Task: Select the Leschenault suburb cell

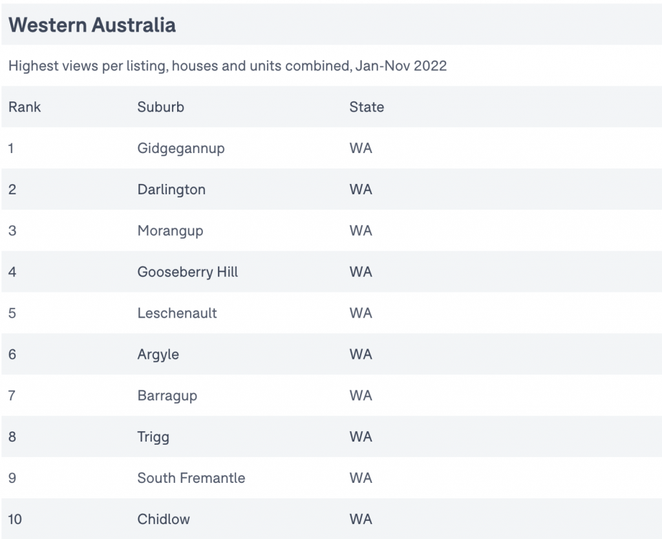Action: (177, 313)
